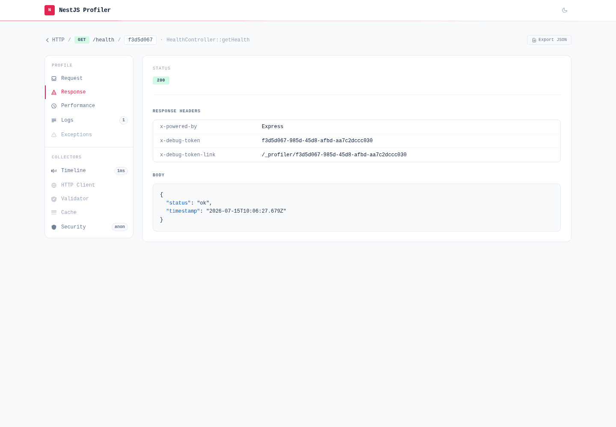Viewport: 616px width, 427px height.
Task: Click the Response triangle icon
Action: 54,92
